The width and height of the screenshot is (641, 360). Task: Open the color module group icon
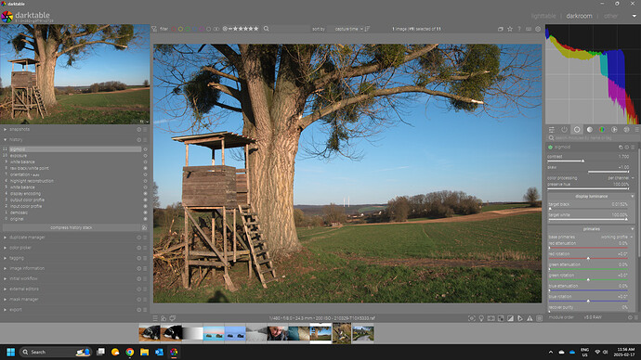[602, 129]
